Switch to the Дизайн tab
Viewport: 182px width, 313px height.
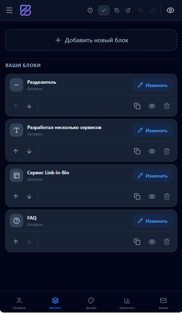[91, 303]
